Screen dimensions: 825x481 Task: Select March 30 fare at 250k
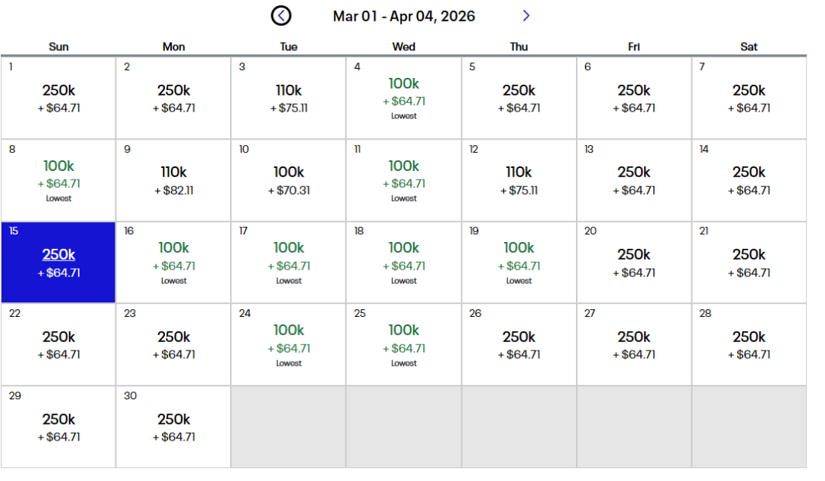coord(173,427)
